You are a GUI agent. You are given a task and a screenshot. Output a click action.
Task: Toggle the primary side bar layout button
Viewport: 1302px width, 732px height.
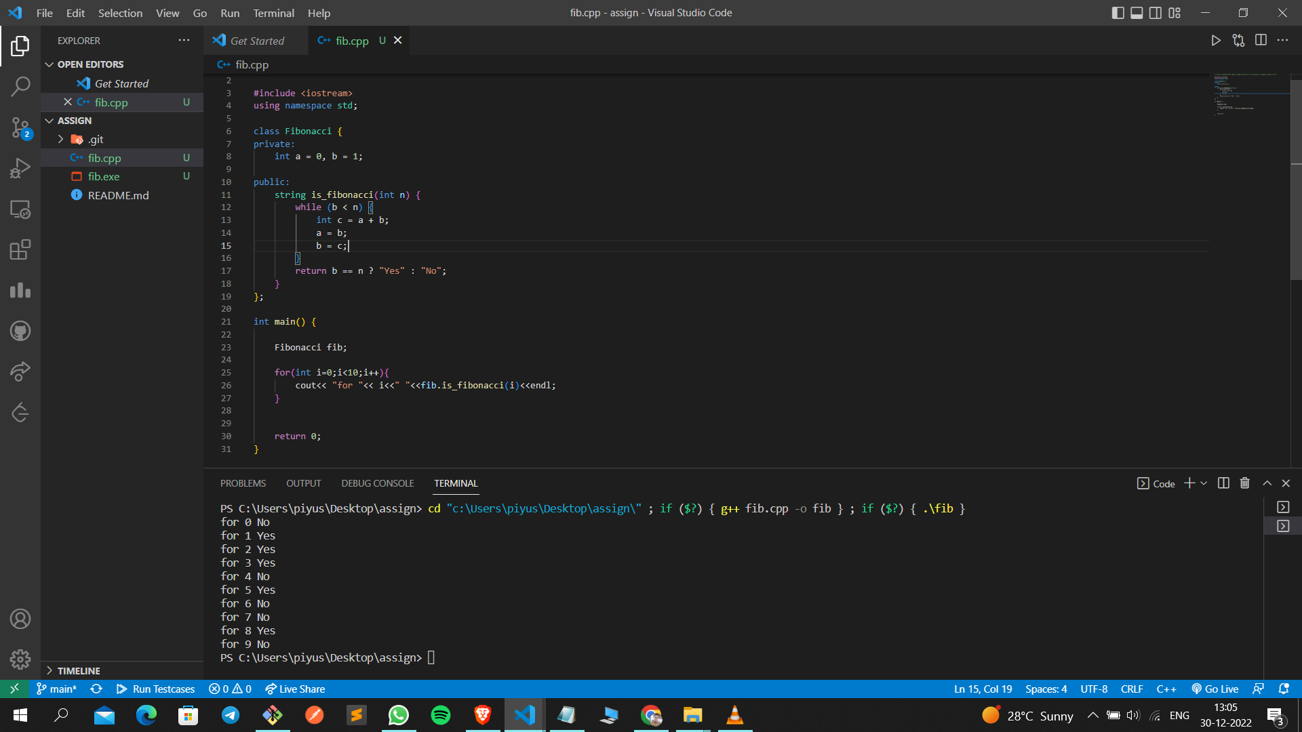click(x=1118, y=13)
